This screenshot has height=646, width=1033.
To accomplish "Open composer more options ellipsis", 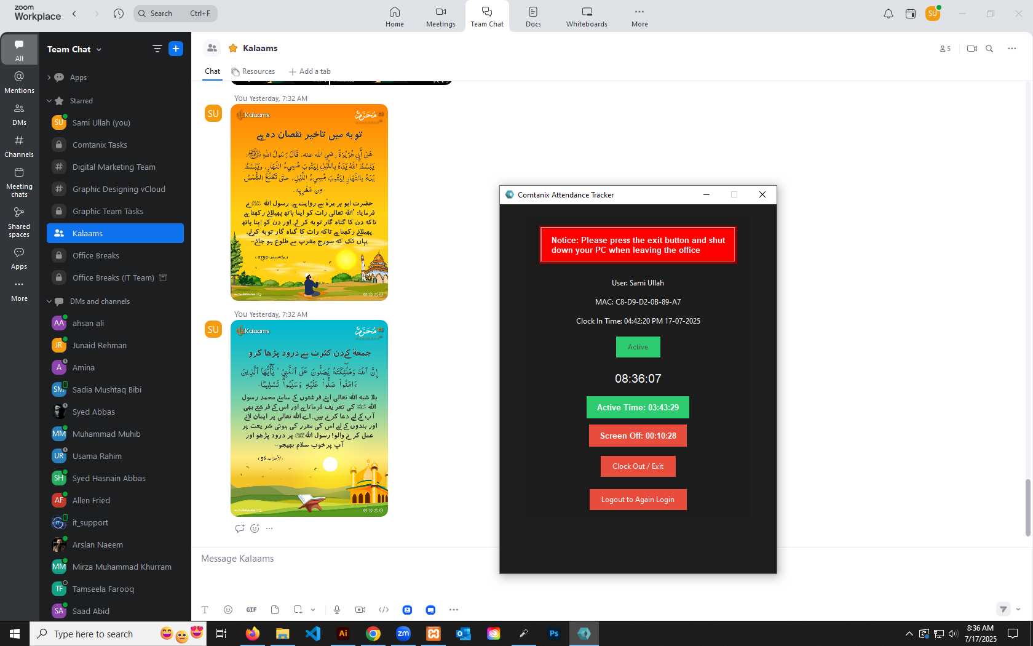I will point(454,610).
